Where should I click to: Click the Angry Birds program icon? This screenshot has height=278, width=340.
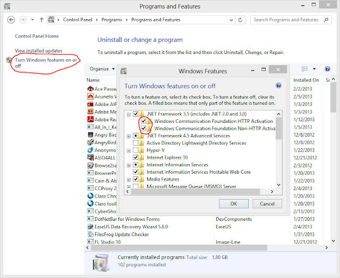(90, 134)
